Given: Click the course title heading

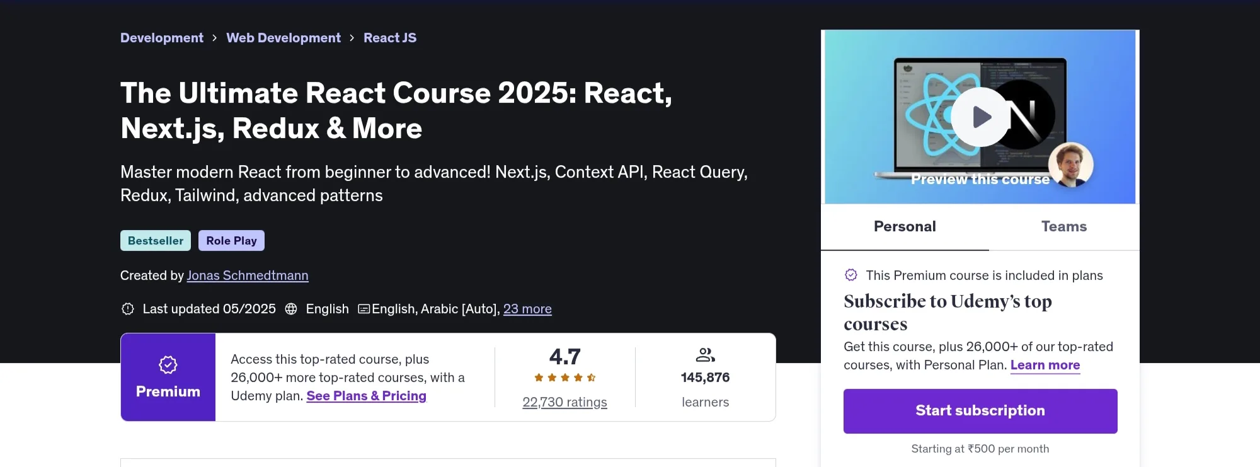Looking at the screenshot, I should point(396,110).
